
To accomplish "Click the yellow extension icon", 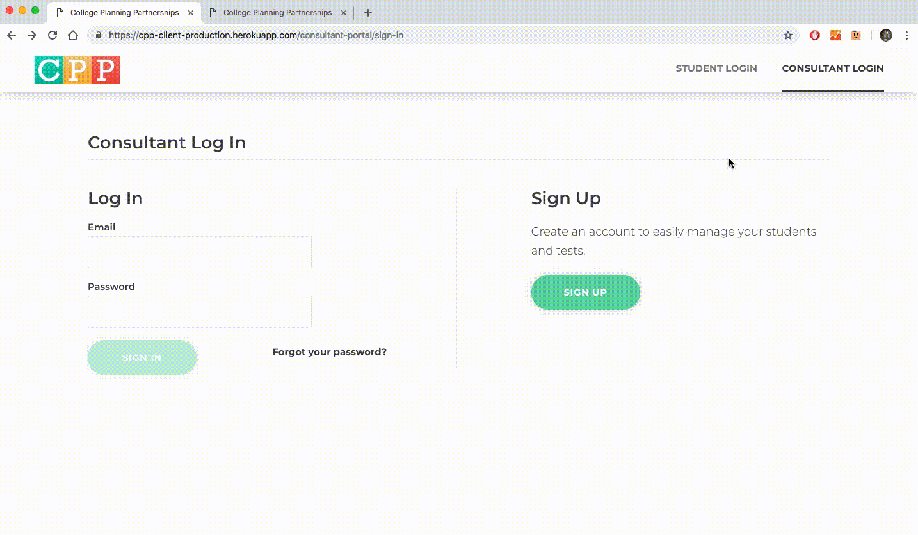I will click(x=856, y=35).
